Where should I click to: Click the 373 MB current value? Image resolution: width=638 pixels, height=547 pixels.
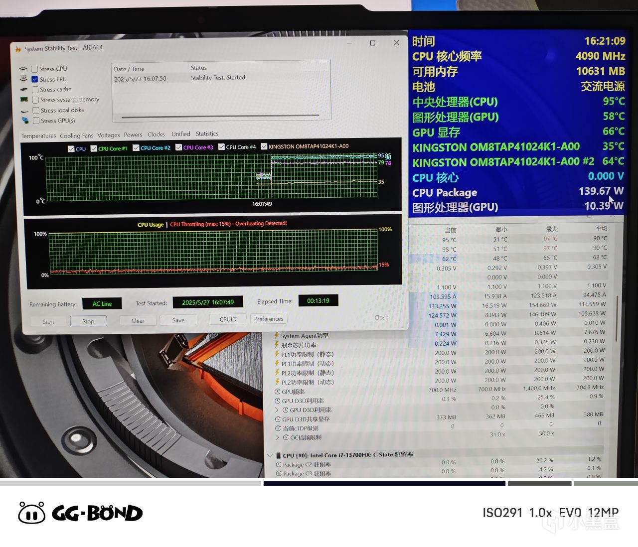[x=446, y=417]
